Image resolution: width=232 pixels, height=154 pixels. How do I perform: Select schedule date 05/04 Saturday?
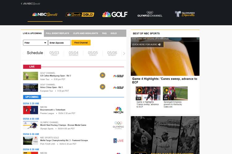(74, 53)
